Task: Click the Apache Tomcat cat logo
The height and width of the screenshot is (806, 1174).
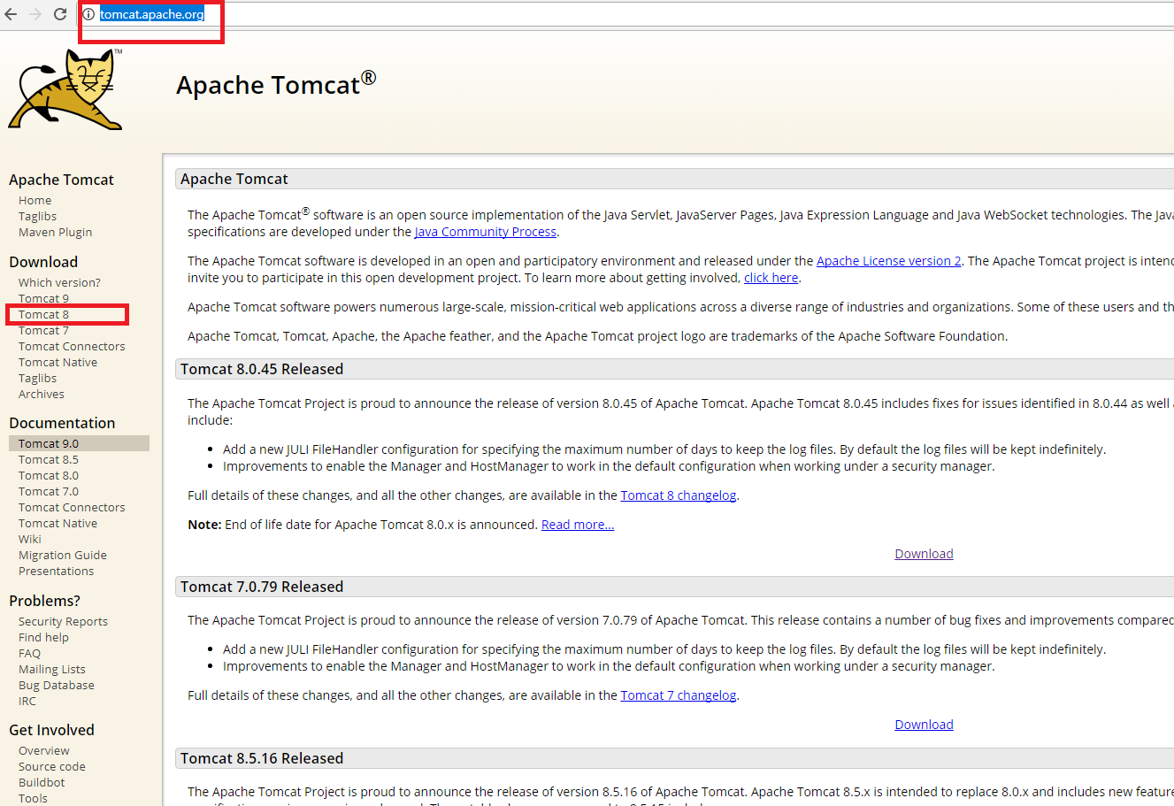Action: point(65,89)
